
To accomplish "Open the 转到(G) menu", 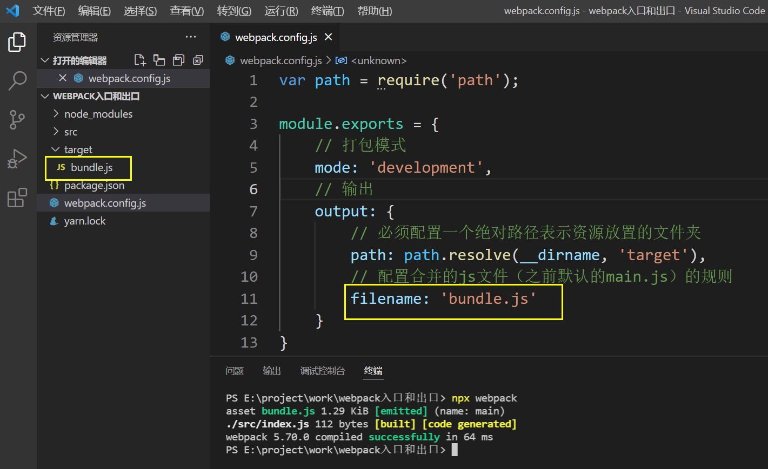I will click(x=234, y=11).
